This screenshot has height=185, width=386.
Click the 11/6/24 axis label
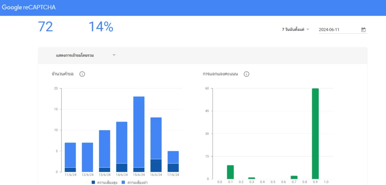point(70,175)
